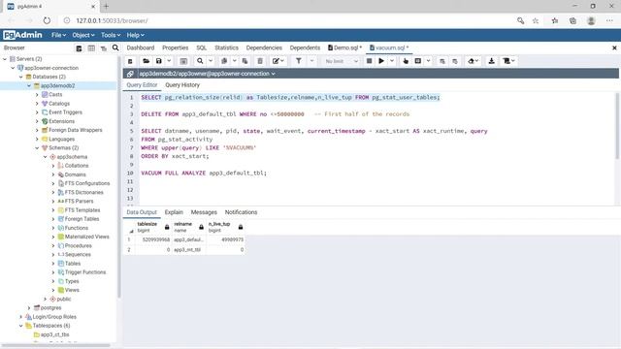The width and height of the screenshot is (621, 349).
Task: Open the Object menu
Action: [83, 35]
